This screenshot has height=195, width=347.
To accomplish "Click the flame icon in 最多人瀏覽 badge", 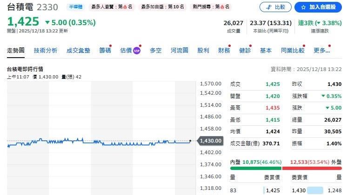I will coord(125,7).
